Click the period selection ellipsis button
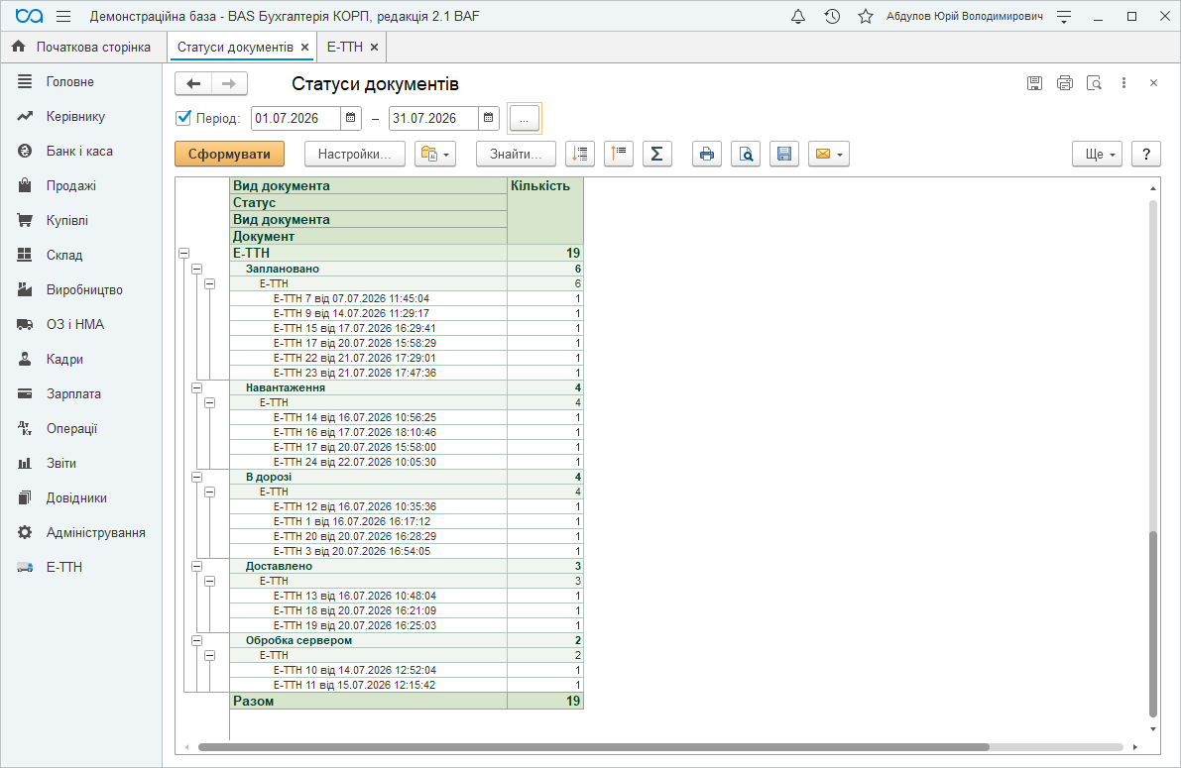The image size is (1181, 768). 525,118
